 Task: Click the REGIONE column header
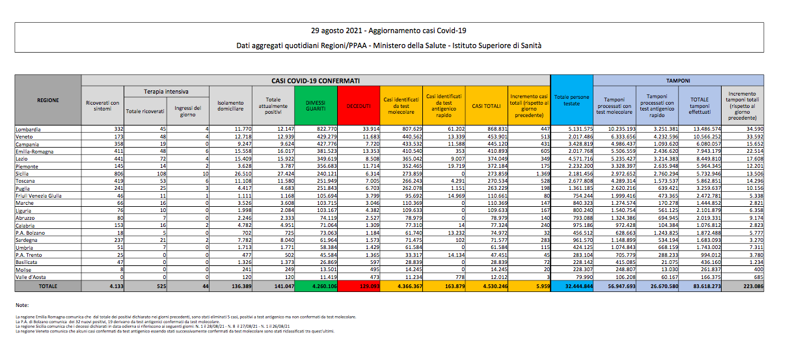coord(48,101)
